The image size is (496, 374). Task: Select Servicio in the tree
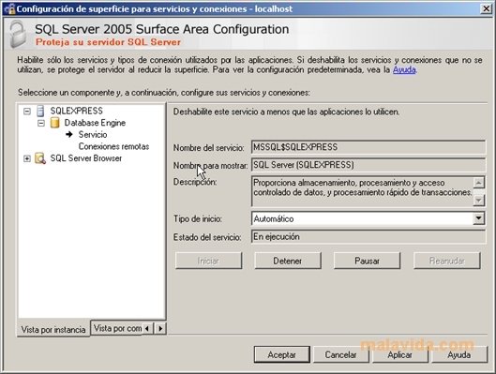coord(93,135)
